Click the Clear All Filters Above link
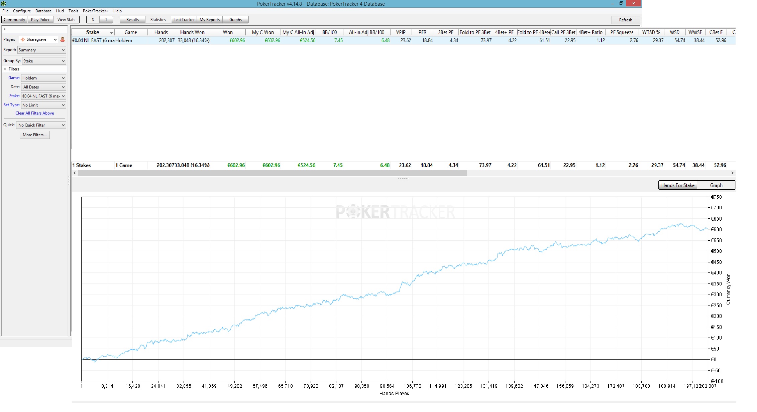Screen dimensions: 757x412 pos(35,113)
